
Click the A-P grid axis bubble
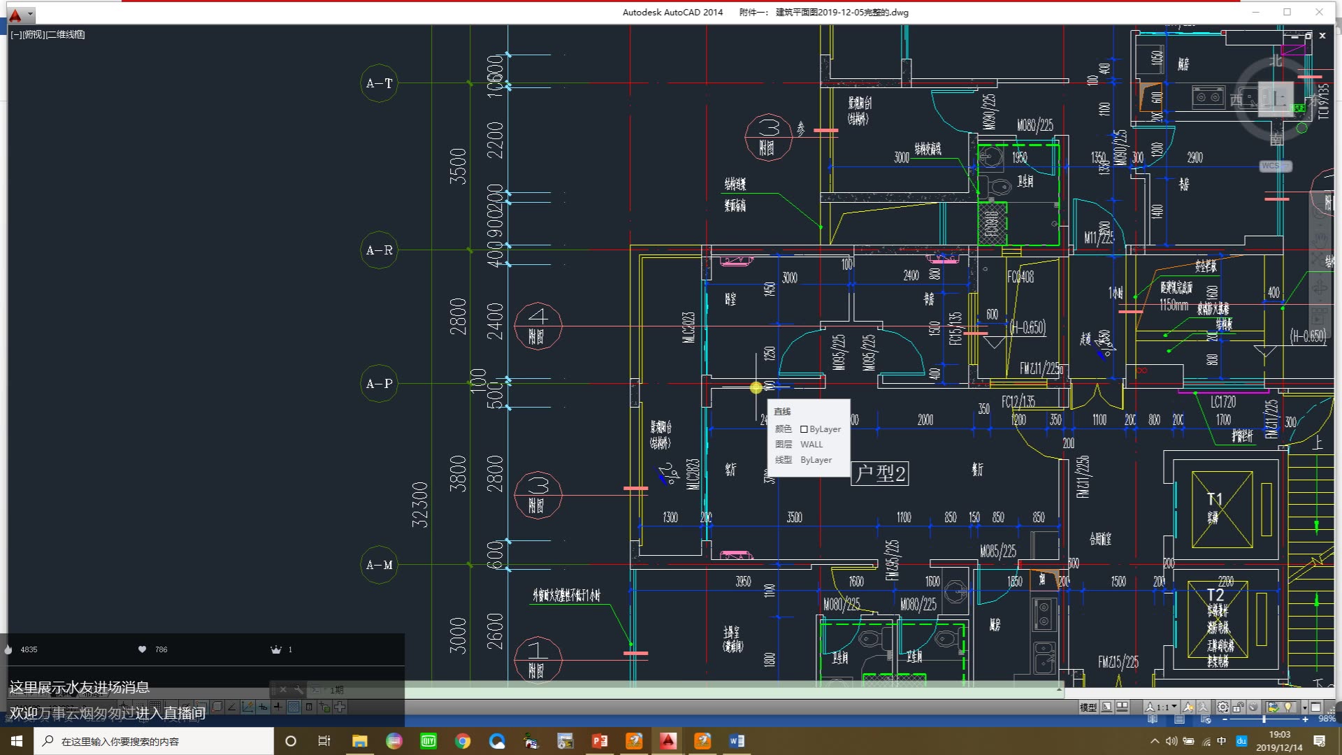(379, 383)
